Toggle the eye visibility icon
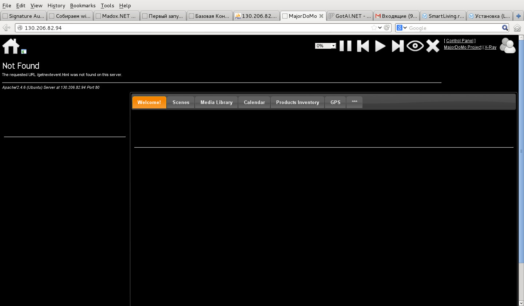This screenshot has height=306, width=524. [x=415, y=46]
